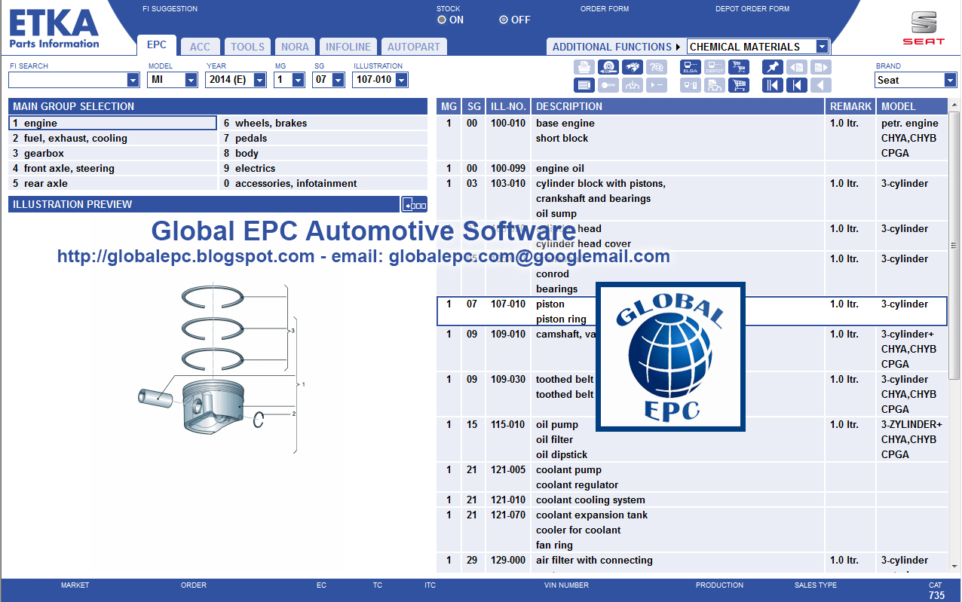Open the wheel and tyre function icon
Viewport: 962px width, 602px height.
(608, 67)
